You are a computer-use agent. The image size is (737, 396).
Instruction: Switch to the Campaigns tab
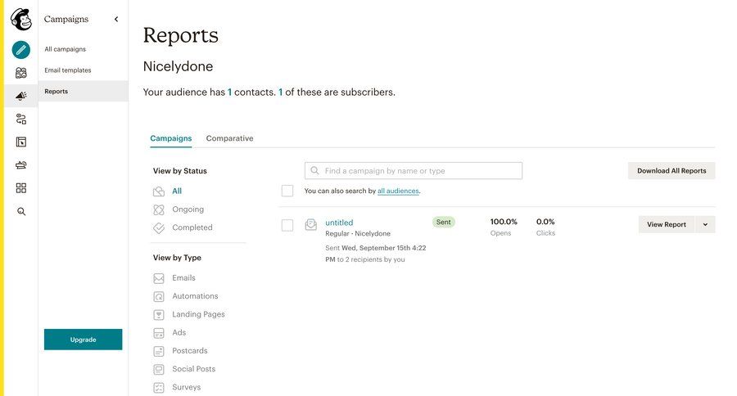pyautogui.click(x=171, y=138)
